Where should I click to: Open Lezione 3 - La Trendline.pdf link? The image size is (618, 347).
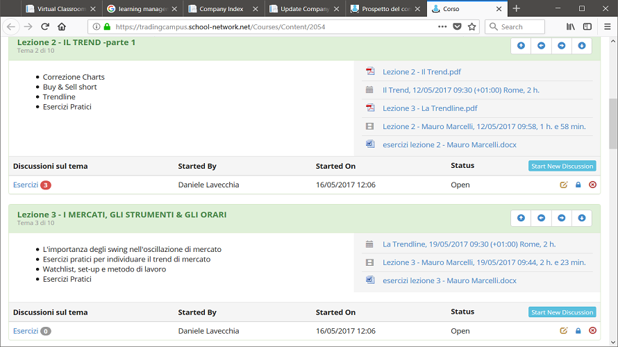click(x=430, y=108)
